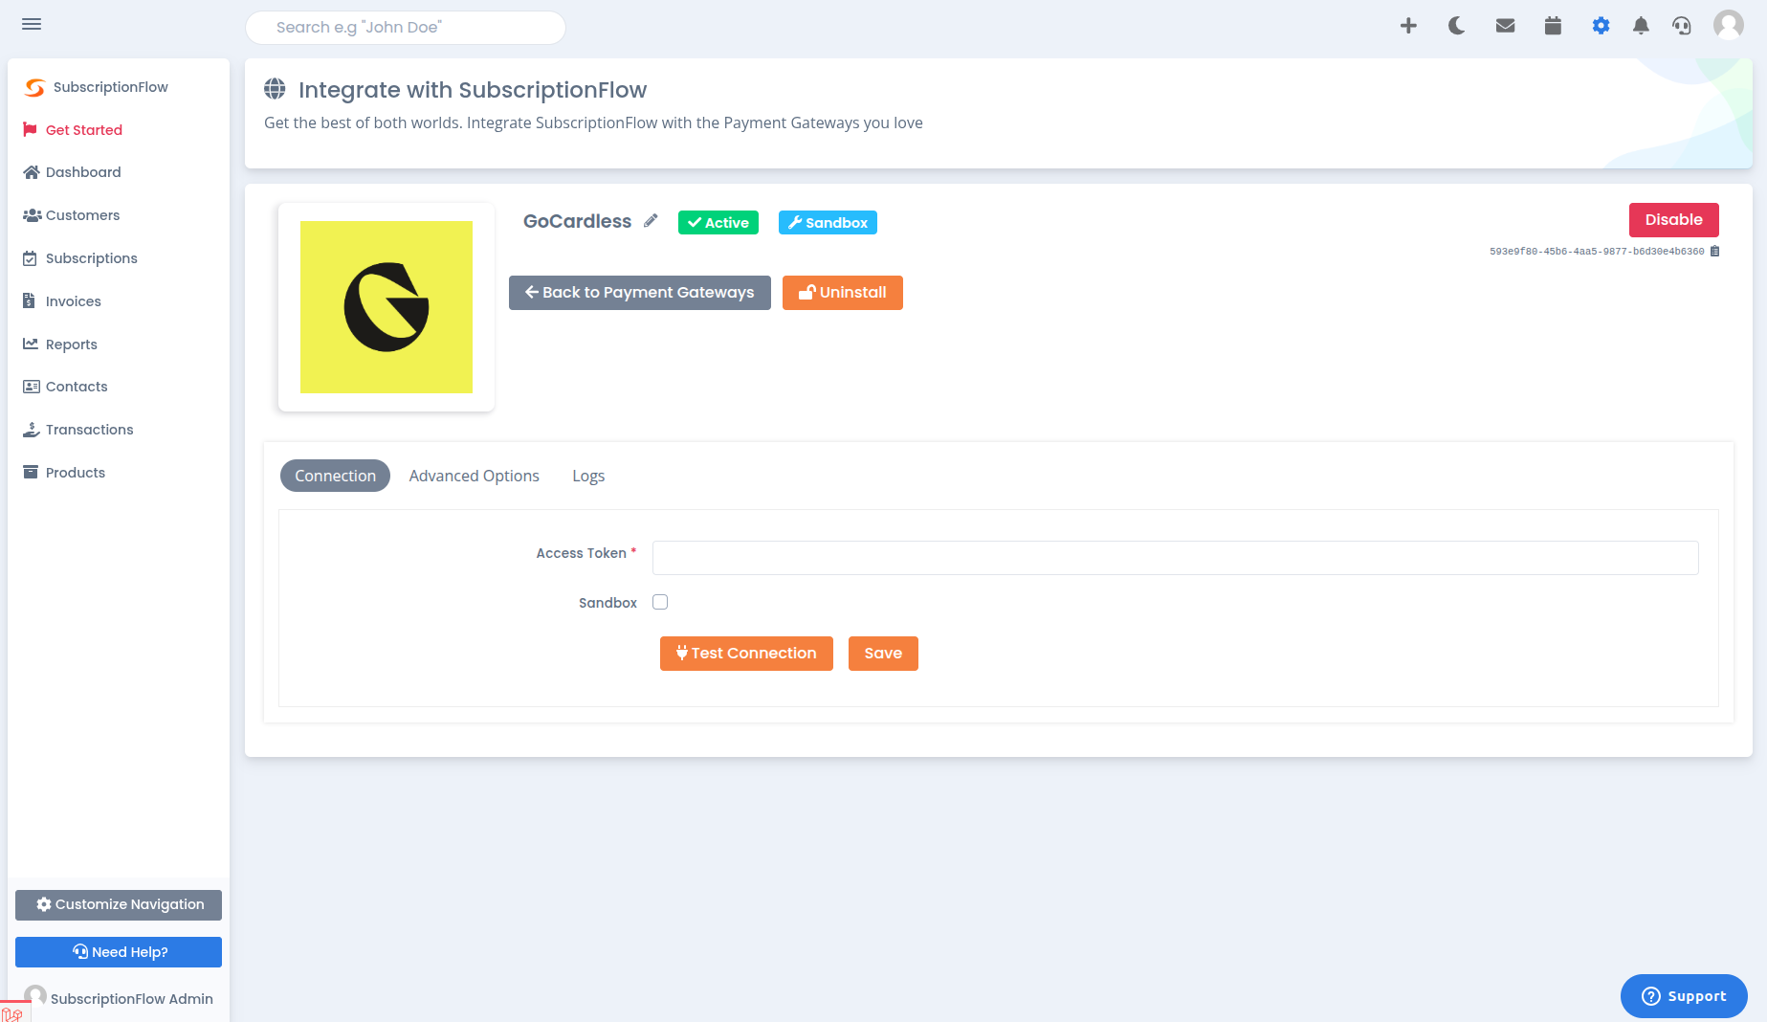
Task: Focus the top search field
Action: [406, 28]
